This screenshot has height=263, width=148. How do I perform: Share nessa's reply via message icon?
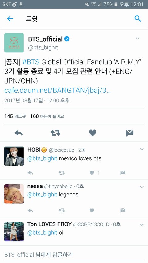pos(123,210)
